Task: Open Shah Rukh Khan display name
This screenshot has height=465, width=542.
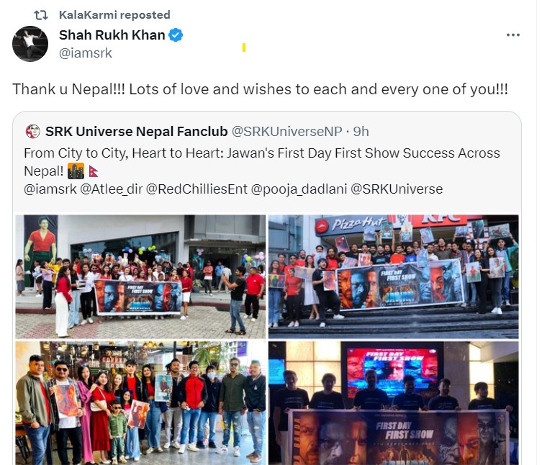Action: [x=112, y=35]
